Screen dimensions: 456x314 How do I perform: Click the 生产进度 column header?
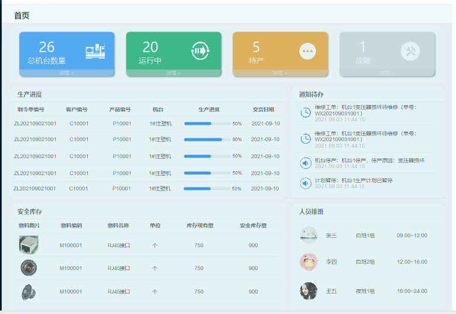pyautogui.click(x=209, y=110)
